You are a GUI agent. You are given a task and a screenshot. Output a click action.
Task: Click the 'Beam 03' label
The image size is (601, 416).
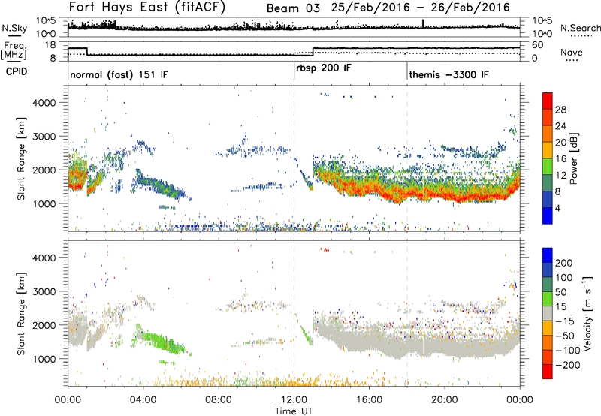point(293,8)
